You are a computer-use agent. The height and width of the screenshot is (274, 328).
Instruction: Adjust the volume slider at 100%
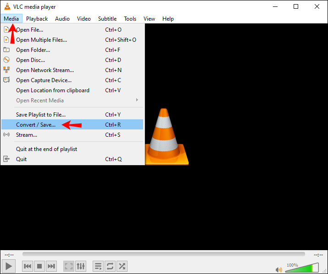(302, 268)
